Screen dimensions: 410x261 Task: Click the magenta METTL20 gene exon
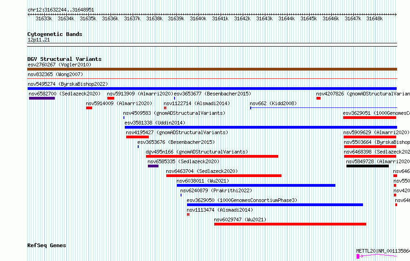click(x=357, y=256)
